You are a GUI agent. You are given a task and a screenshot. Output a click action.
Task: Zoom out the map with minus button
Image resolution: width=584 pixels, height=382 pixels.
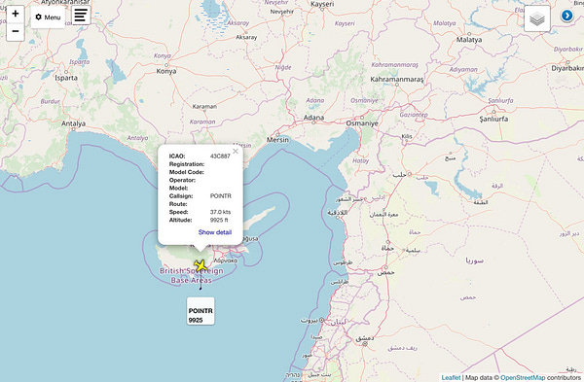(x=16, y=32)
